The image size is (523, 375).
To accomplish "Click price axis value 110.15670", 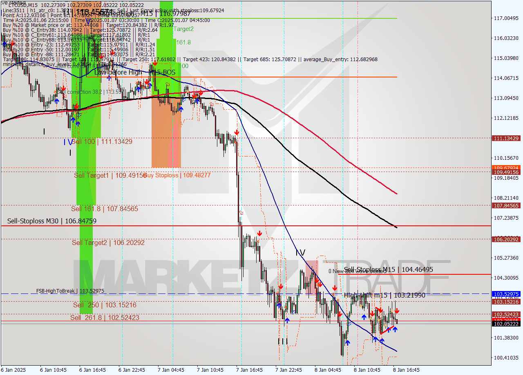I will (x=505, y=158).
